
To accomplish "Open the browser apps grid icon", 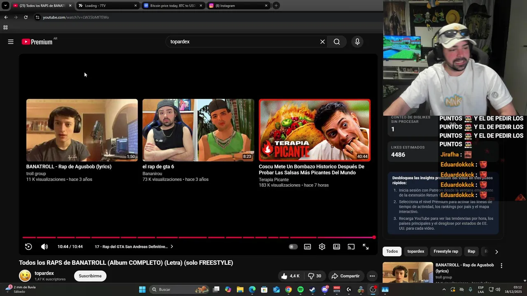I will pos(5,28).
